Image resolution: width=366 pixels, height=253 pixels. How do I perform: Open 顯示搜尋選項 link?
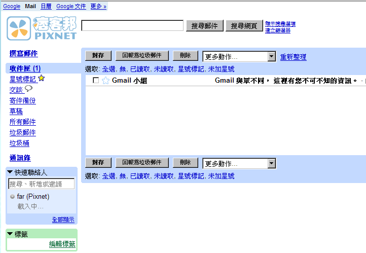(280, 24)
